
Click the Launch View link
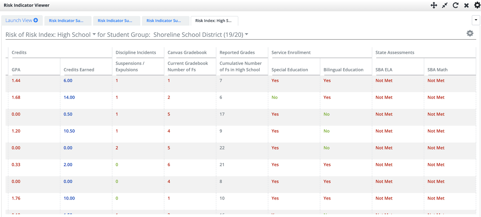19,20
